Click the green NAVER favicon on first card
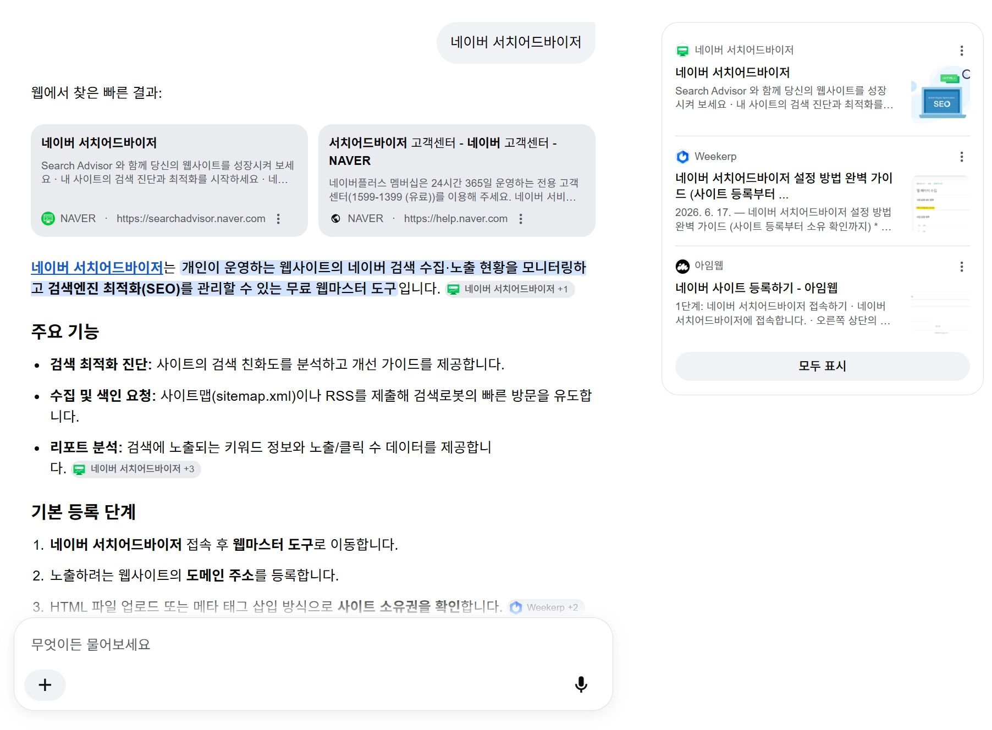 (48, 219)
